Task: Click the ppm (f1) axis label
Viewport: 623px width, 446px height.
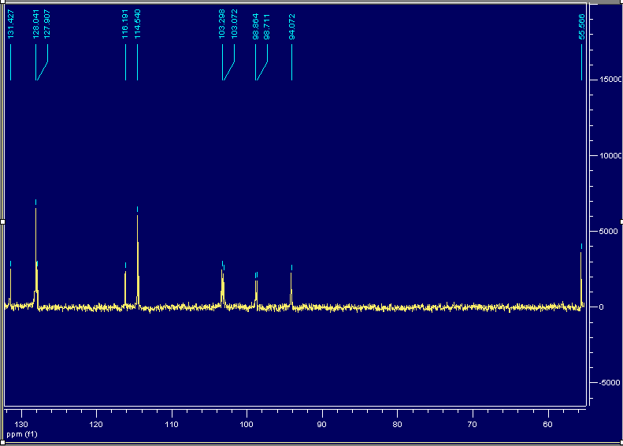Action: click(22, 434)
